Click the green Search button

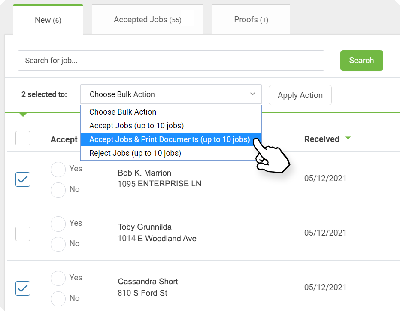click(361, 61)
